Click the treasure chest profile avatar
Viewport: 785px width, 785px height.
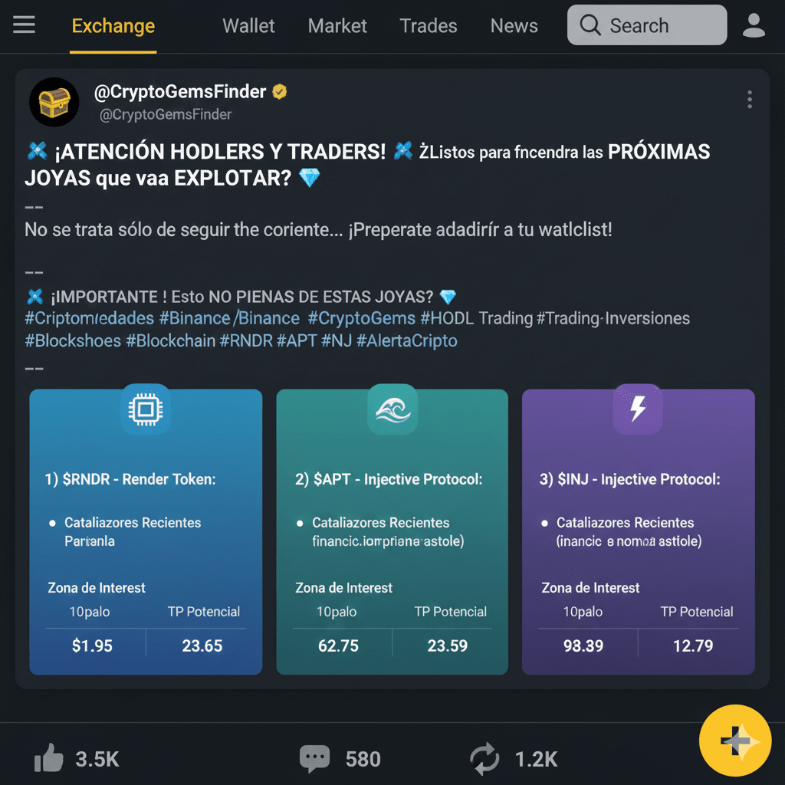tap(54, 102)
